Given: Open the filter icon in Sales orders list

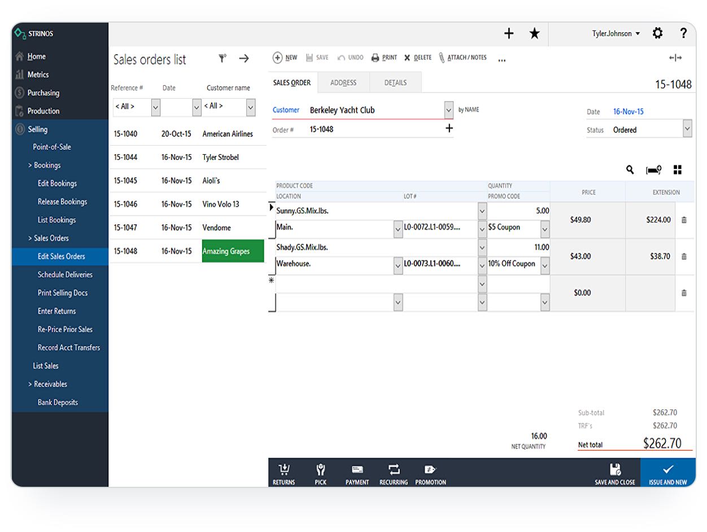Looking at the screenshot, I should (222, 58).
